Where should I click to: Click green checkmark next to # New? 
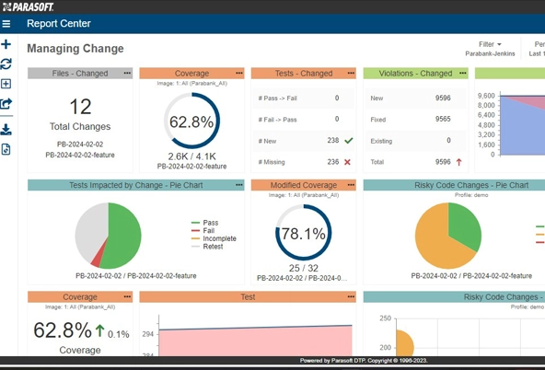coord(349,140)
